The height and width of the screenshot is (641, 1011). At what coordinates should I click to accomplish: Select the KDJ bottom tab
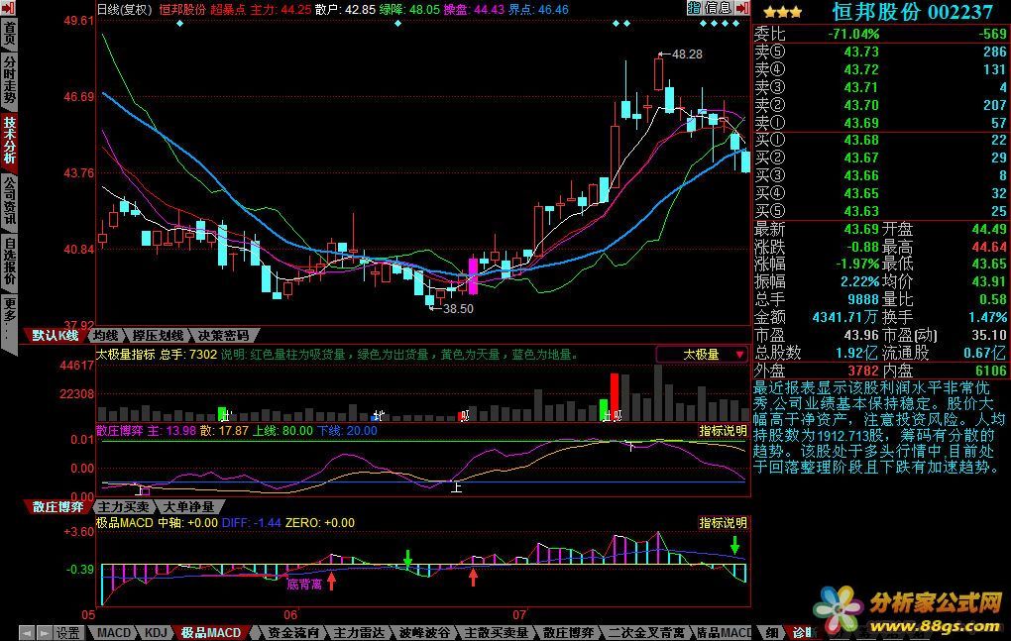[156, 633]
